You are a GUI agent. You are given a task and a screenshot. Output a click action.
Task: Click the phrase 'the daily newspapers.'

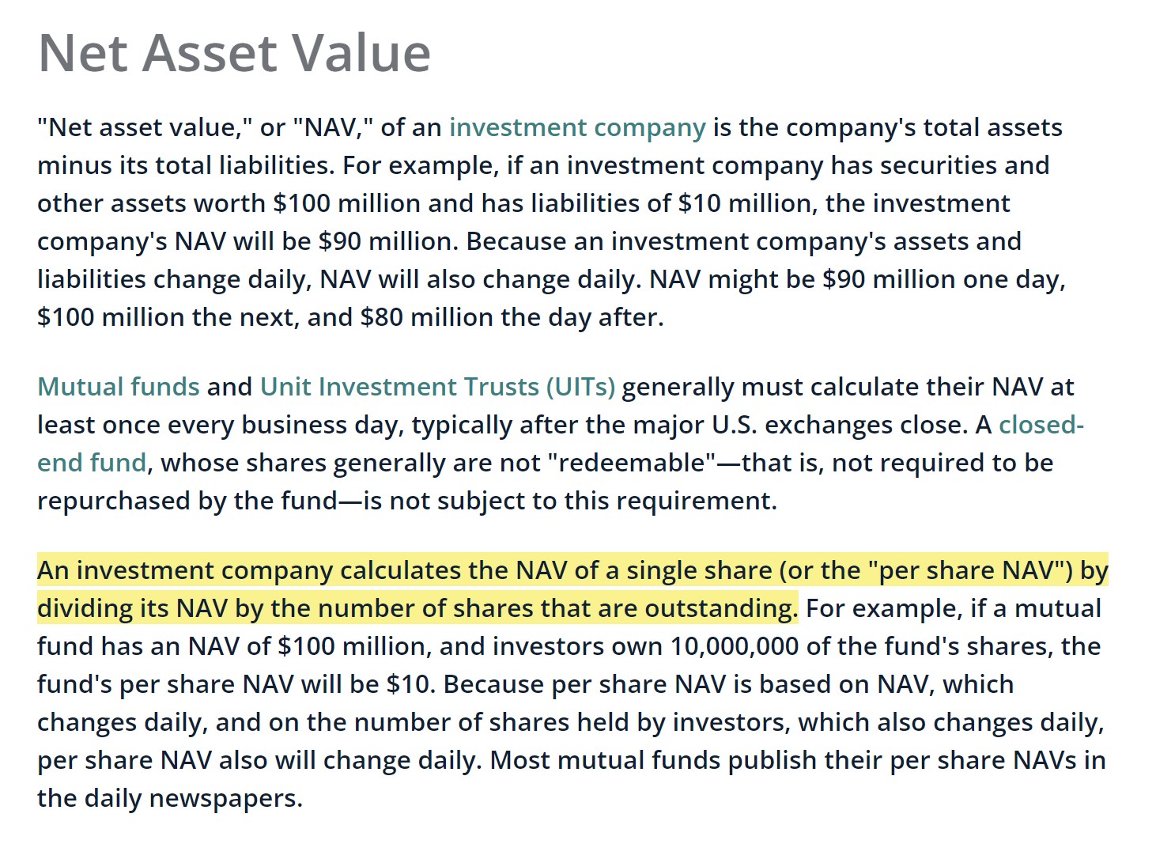pyautogui.click(x=170, y=798)
